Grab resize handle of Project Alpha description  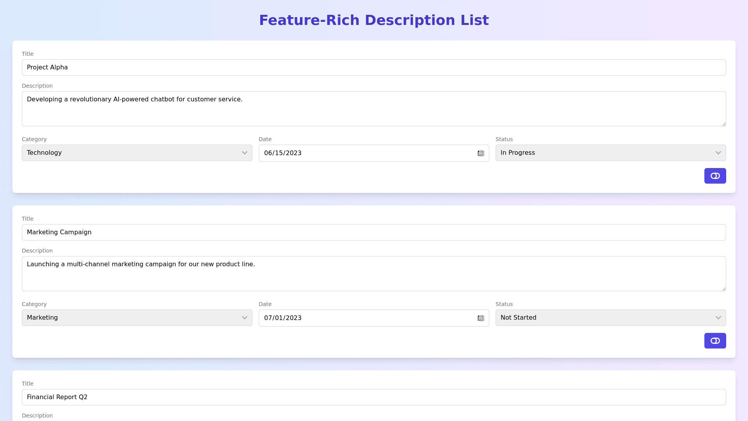coord(724,124)
